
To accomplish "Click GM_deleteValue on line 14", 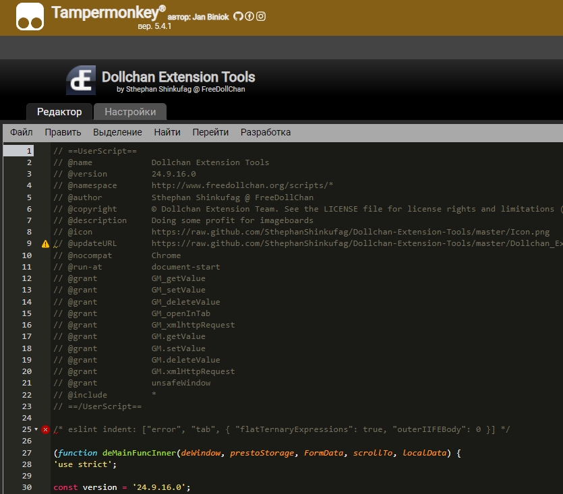I will click(185, 302).
